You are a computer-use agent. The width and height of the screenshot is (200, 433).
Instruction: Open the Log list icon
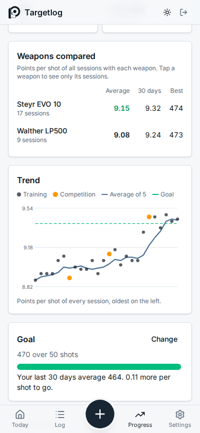(x=60, y=415)
